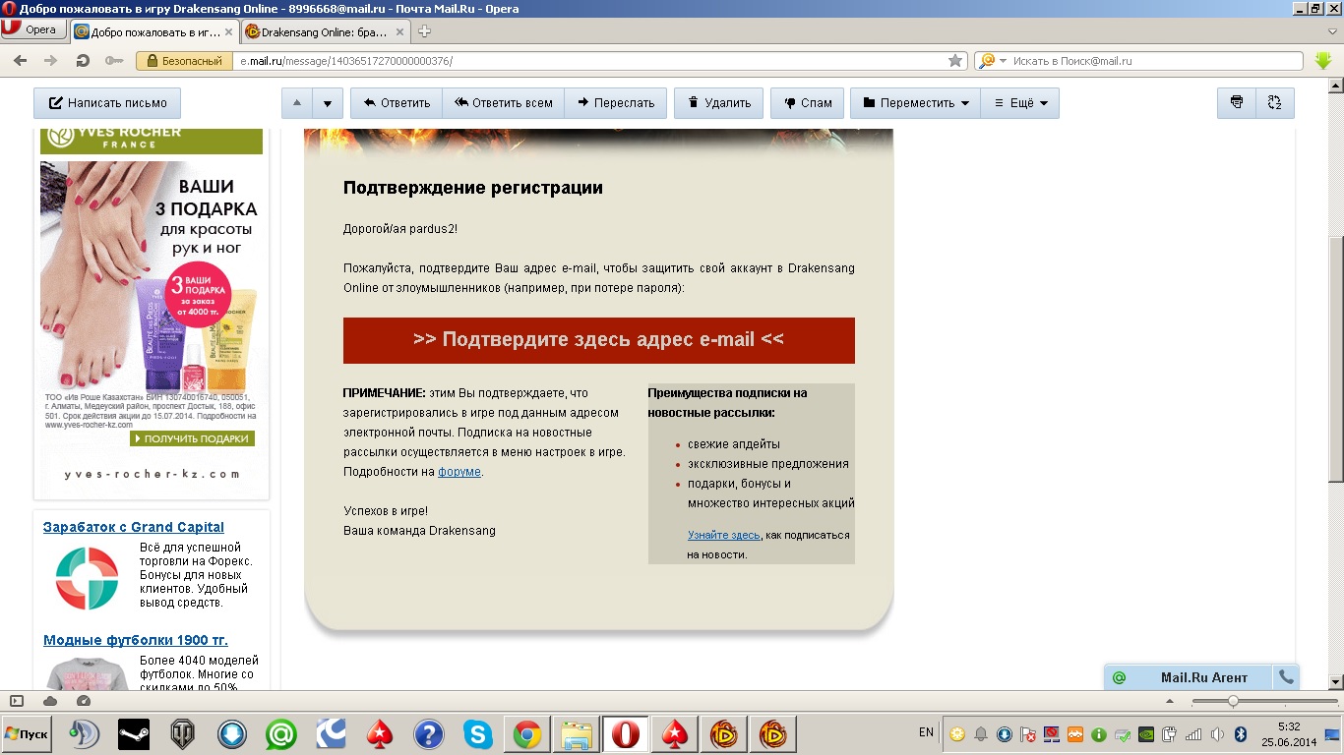The image size is (1344, 755).
Task: Go to next message with down arrow
Action: tap(328, 103)
